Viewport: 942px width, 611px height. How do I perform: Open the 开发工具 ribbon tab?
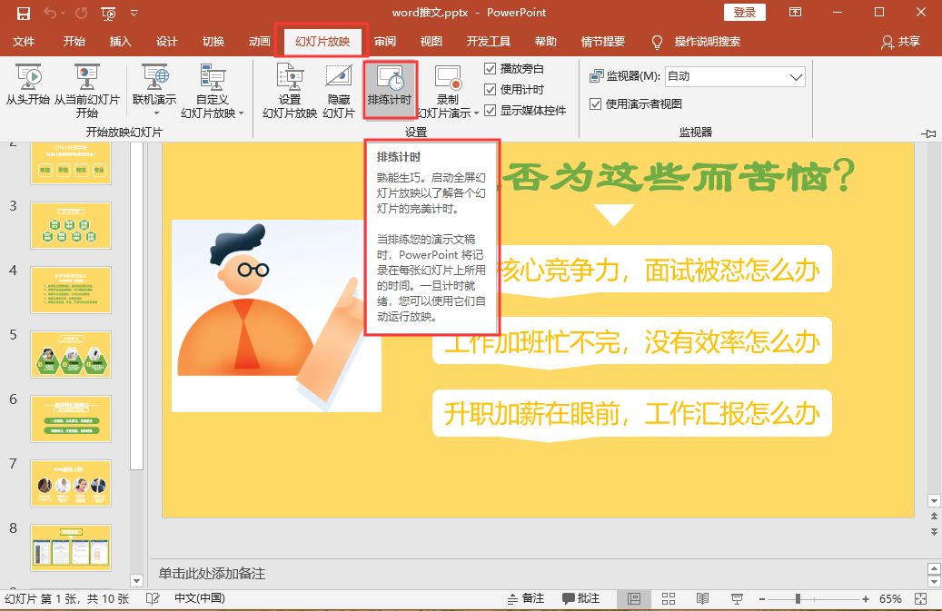488,40
